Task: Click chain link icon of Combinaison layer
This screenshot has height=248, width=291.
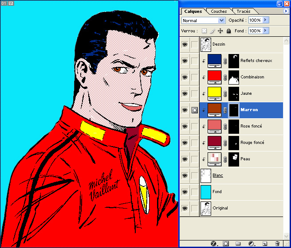Action: pyautogui.click(x=225, y=77)
